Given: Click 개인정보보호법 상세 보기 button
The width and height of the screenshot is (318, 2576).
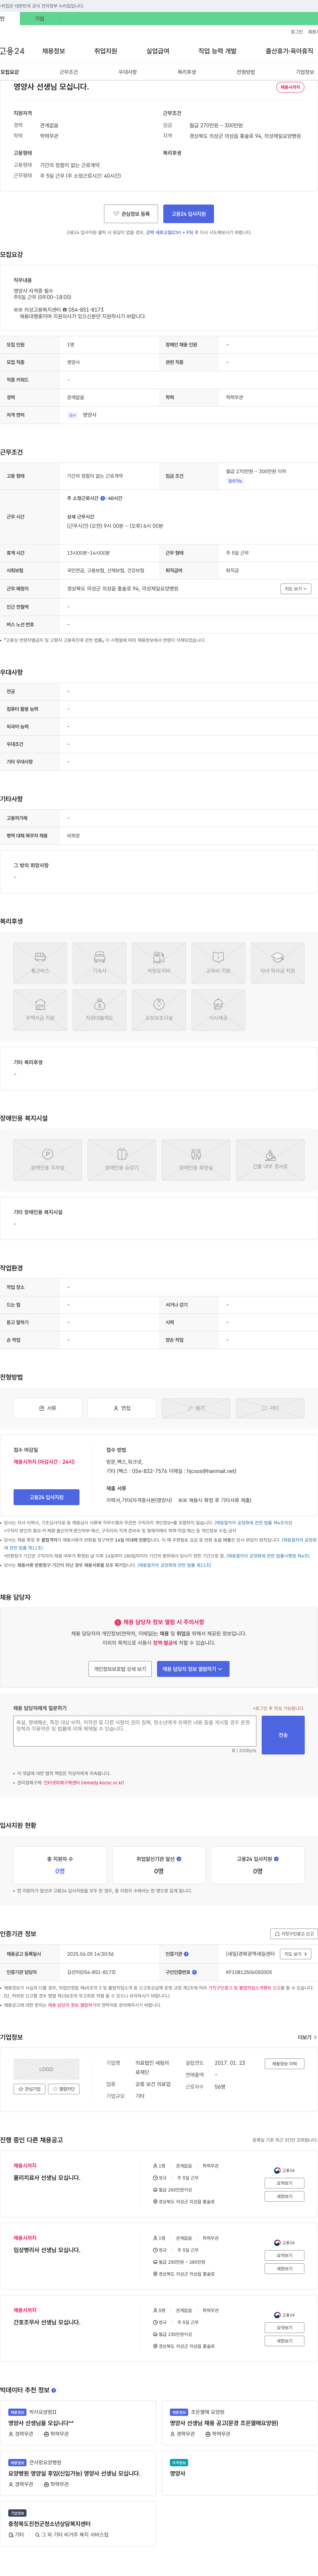Looking at the screenshot, I should (x=120, y=1669).
